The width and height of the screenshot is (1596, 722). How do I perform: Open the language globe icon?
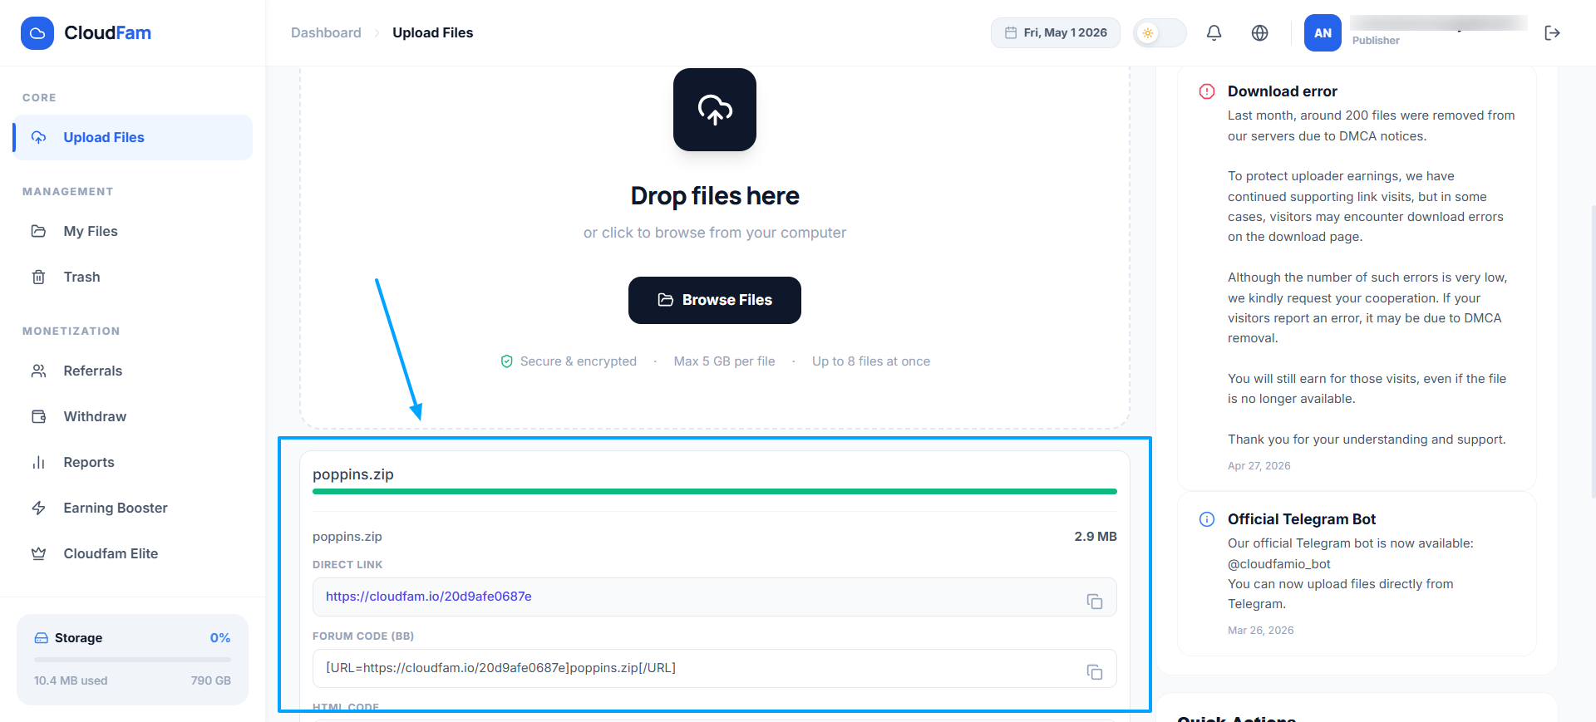[1260, 33]
